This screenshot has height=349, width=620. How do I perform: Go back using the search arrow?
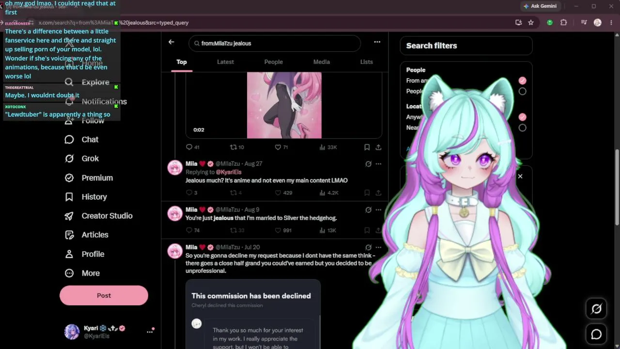171,42
